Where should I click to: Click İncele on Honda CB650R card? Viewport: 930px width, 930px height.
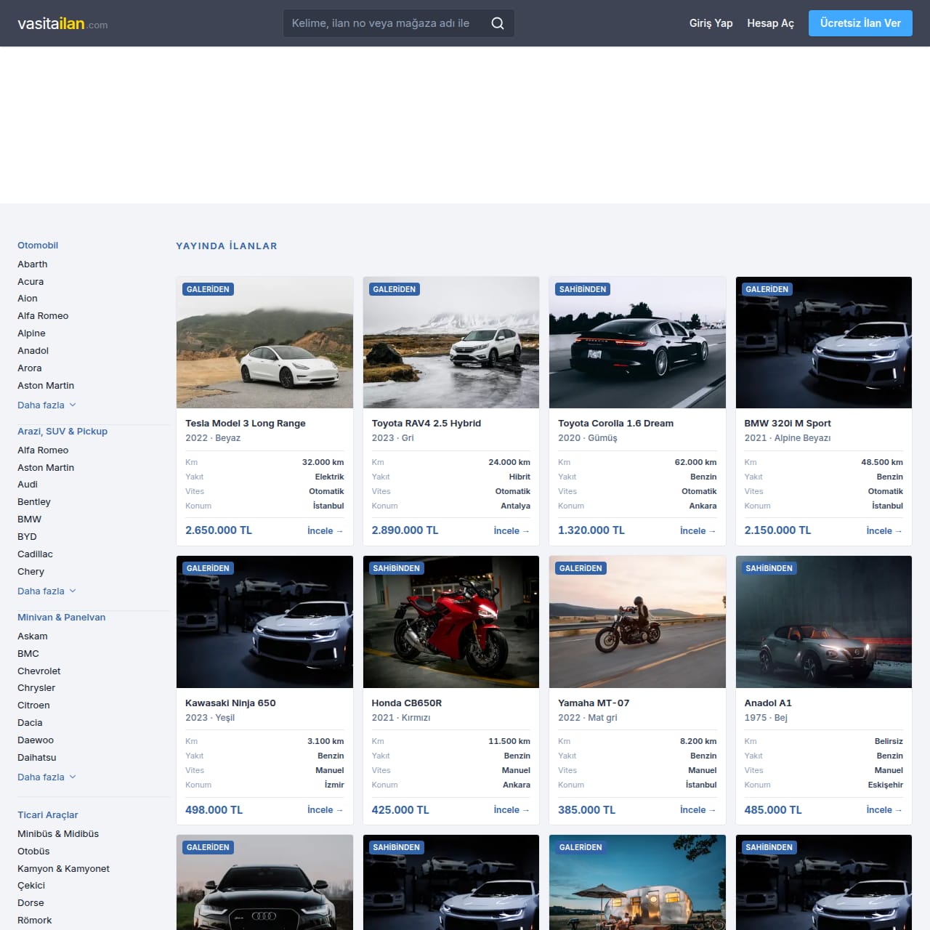pyautogui.click(x=511, y=810)
